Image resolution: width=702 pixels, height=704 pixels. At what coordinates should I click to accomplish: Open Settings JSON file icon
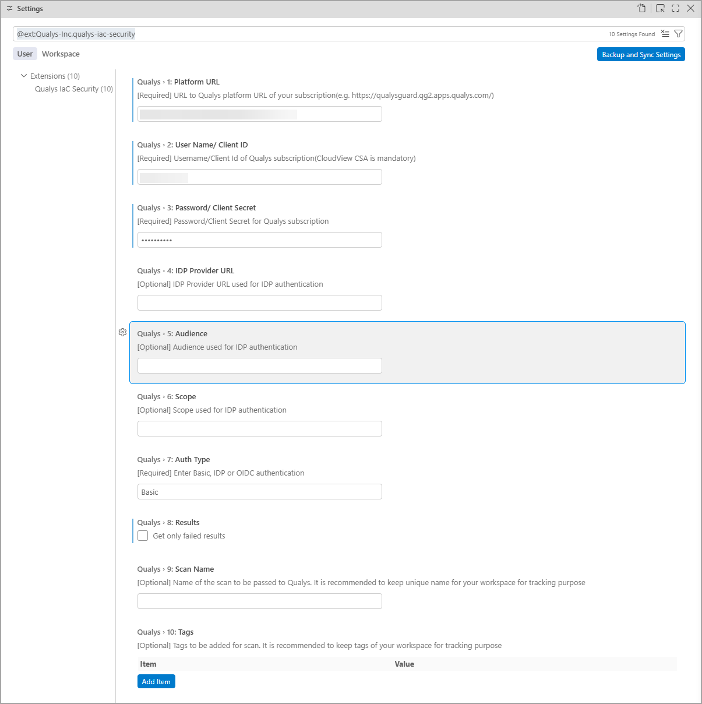click(641, 8)
